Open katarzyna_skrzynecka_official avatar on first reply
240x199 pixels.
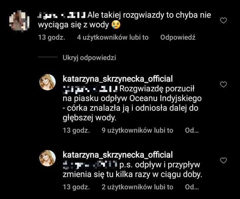pos(47,82)
